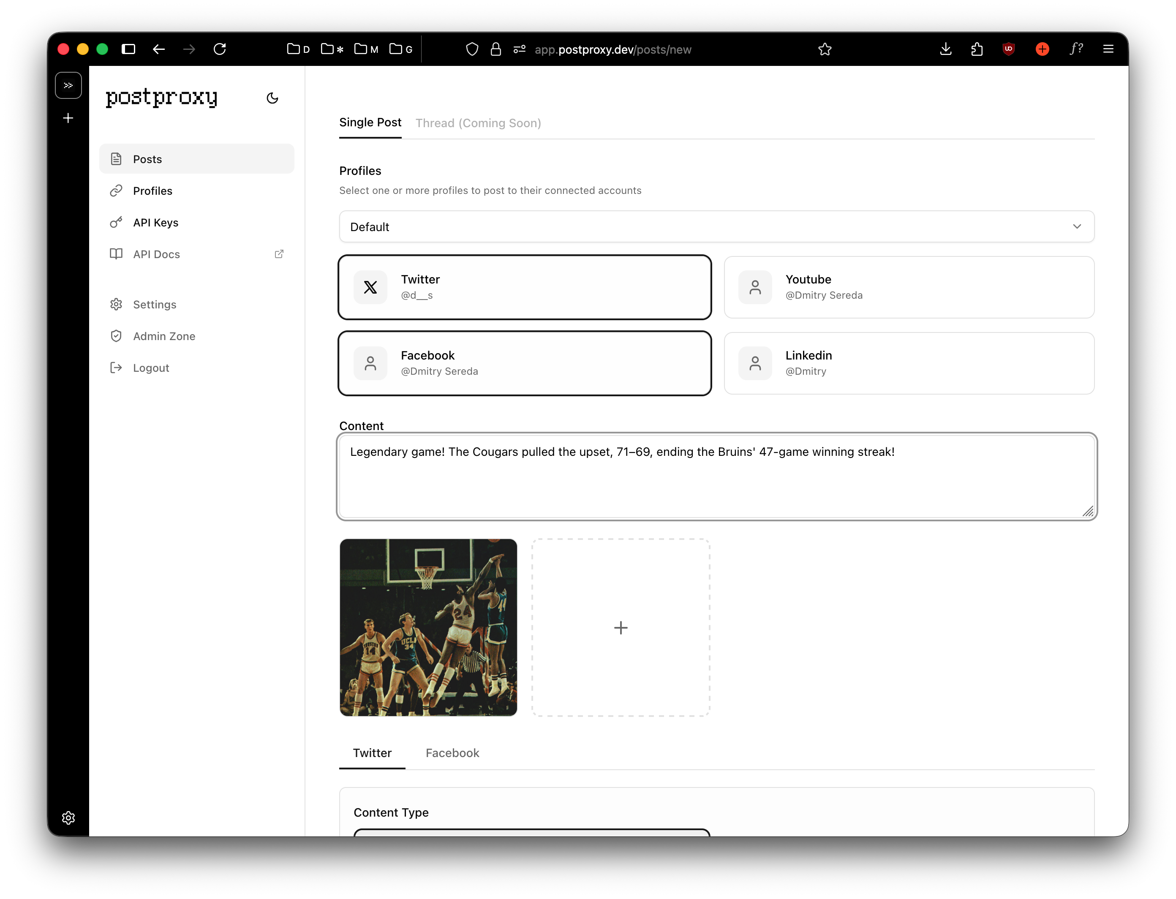This screenshot has height=899, width=1176.
Task: Open the D bookmarks folder
Action: click(299, 49)
